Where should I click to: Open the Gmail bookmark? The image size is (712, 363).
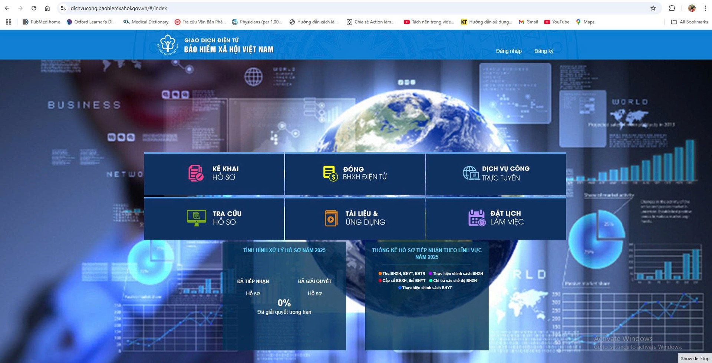[x=528, y=22]
